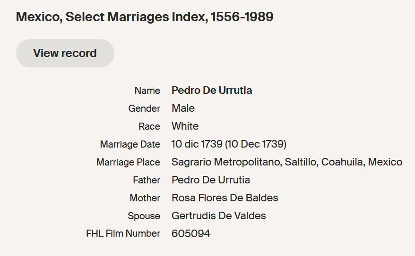The width and height of the screenshot is (415, 256).
Task: Click the Marriage Place field label
Action: coord(128,162)
